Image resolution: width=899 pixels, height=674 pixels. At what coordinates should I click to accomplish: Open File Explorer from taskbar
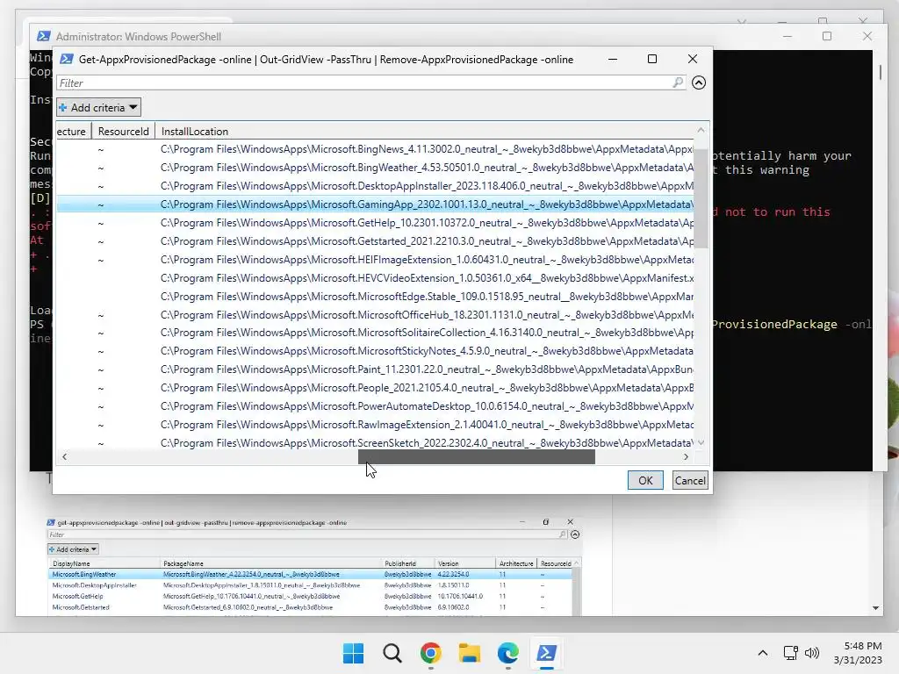tap(469, 653)
